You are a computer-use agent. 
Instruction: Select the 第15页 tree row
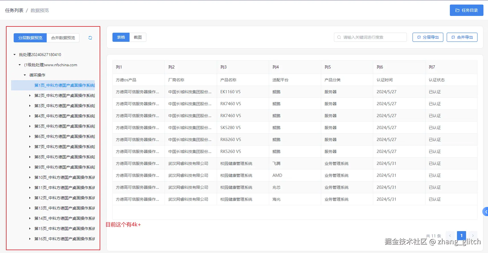pyautogui.click(x=53, y=229)
